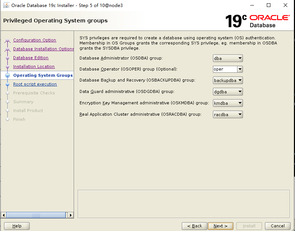This screenshot has height=231, width=295.
Task: Click the left arrow of sidebar scrollbar
Action: point(3,215)
